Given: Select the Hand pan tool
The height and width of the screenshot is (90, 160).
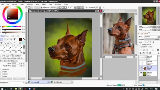Looking at the screenshot, I should [x=11, y=43].
